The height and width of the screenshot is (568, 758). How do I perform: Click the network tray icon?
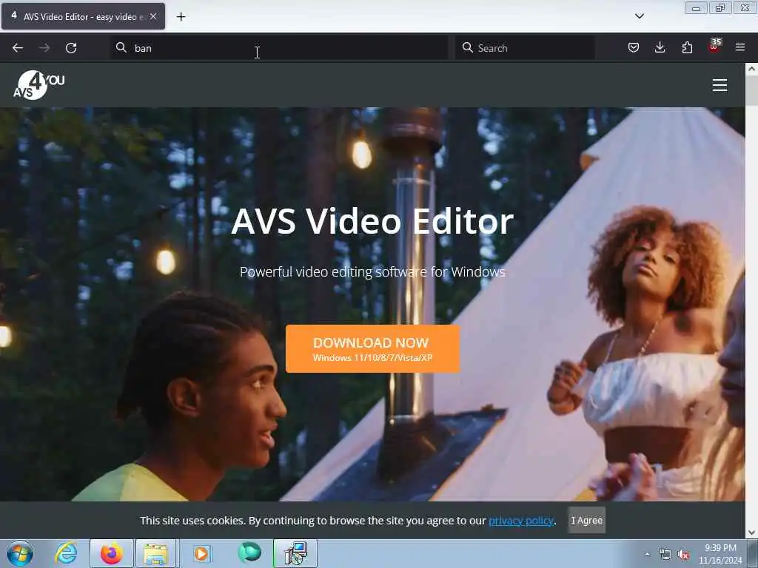pos(665,555)
